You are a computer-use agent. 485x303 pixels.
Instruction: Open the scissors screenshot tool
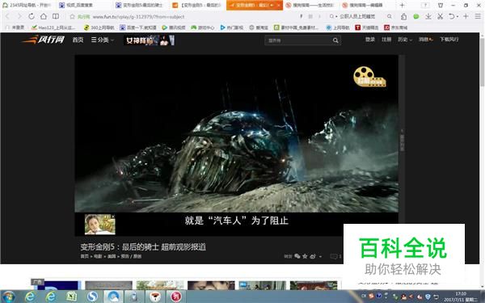click(x=441, y=17)
